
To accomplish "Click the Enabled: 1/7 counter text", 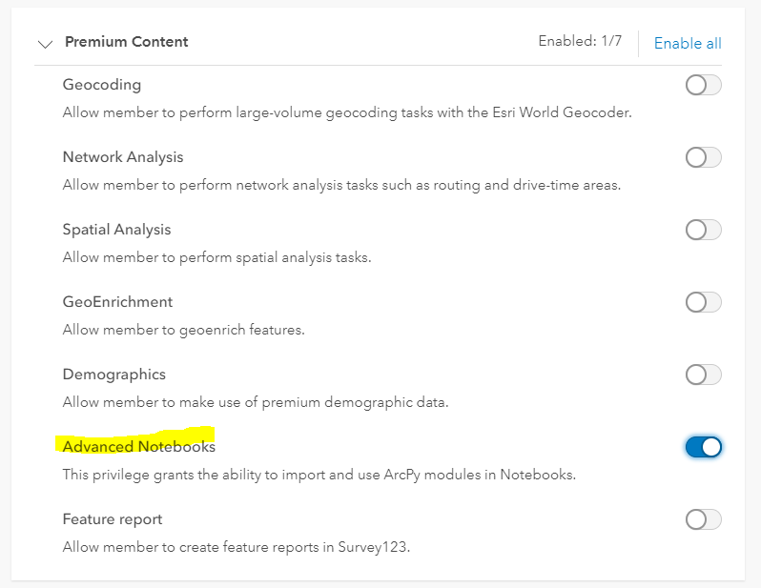I will point(580,41).
